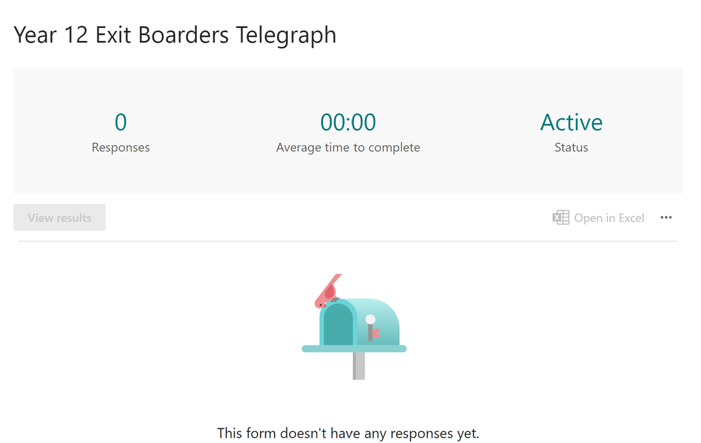Click the form title 'Year 12 Exit Boarders Telegraph'
This screenshot has height=443, width=701.
pos(175,35)
